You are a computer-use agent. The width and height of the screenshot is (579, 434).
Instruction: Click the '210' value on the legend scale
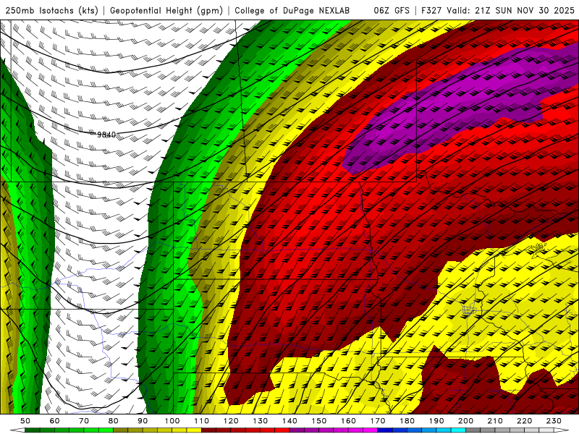click(x=495, y=421)
